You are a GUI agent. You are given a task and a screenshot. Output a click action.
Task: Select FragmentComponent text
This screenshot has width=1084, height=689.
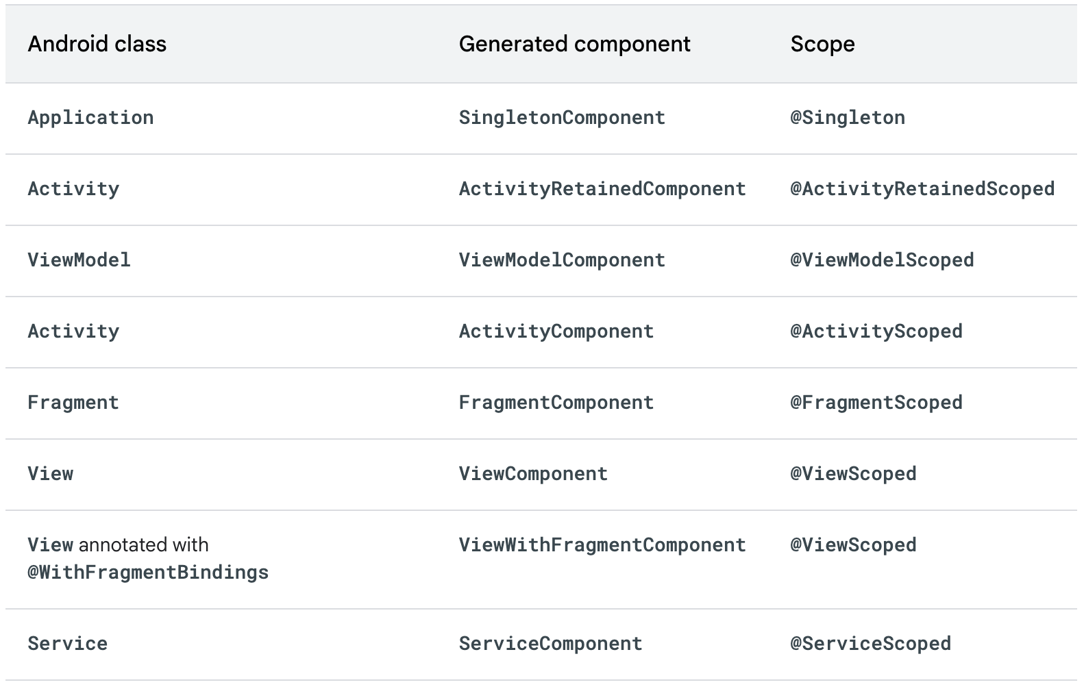(556, 403)
